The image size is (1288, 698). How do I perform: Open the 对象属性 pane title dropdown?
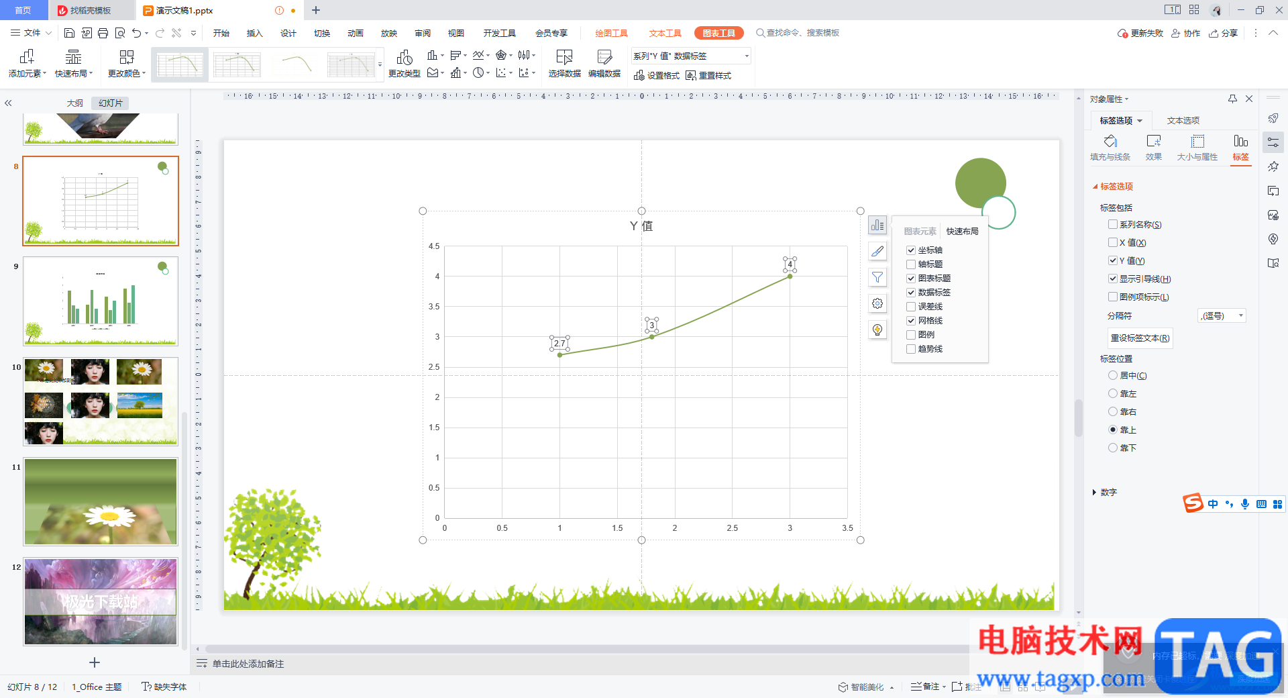[1110, 99]
